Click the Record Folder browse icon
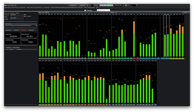The width and height of the screenshot is (194, 112). tap(36, 26)
